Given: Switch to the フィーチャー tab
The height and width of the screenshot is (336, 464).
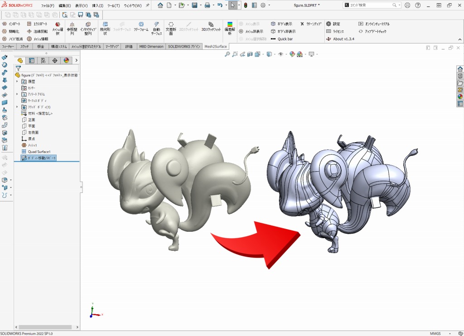Looking at the screenshot, I should click(8, 47).
